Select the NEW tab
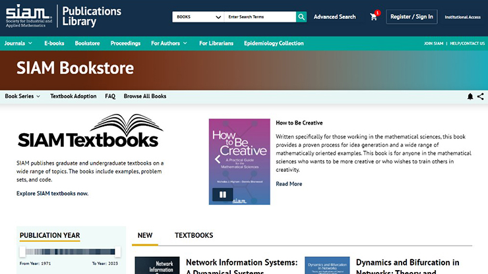This screenshot has height=274, width=488. (x=145, y=235)
